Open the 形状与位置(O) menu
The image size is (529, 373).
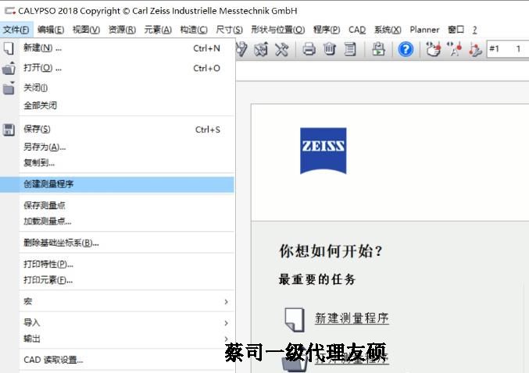(277, 30)
